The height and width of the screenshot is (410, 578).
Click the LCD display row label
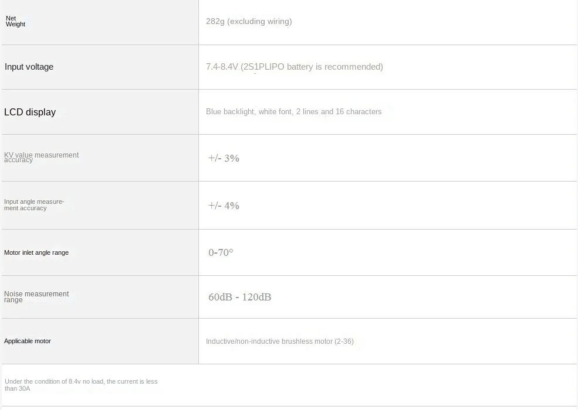point(30,112)
